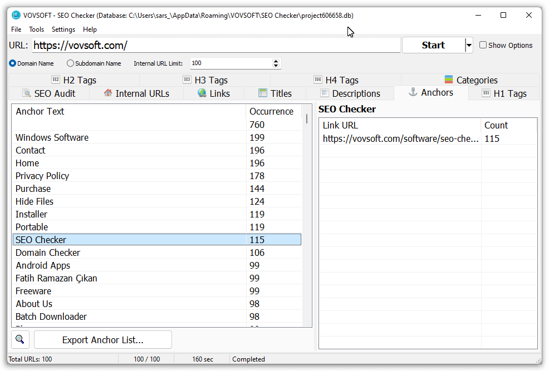This screenshot has height=371, width=549.
Task: Increase the Internal URL Limit value
Action: pyautogui.click(x=276, y=61)
